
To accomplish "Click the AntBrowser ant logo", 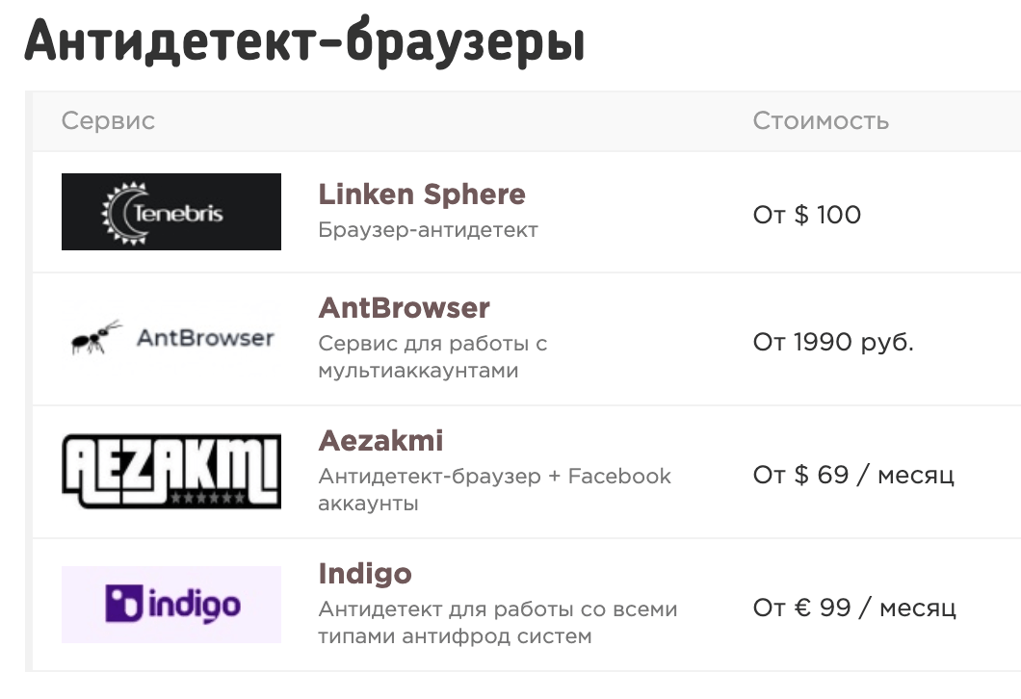I will point(171,337).
